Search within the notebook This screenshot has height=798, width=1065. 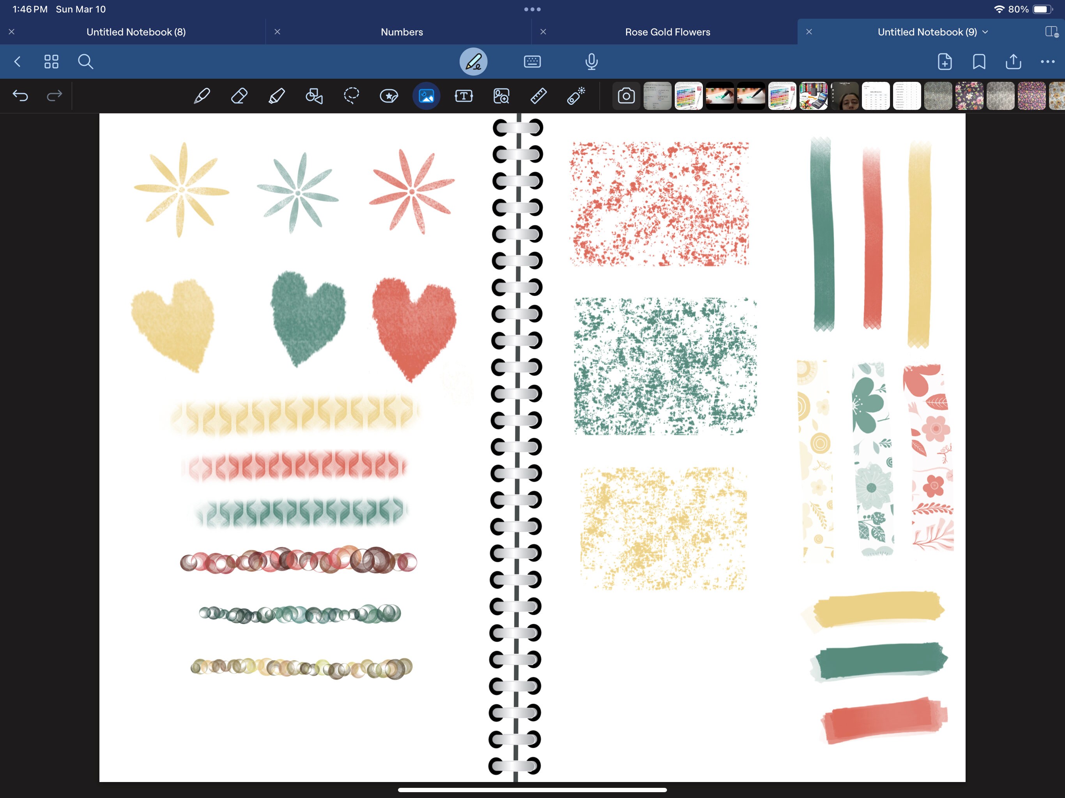point(86,62)
